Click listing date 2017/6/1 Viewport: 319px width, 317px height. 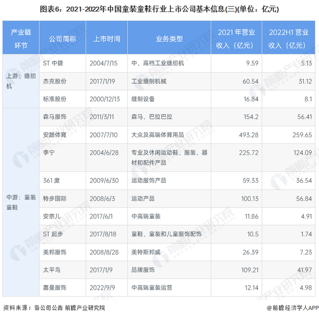tap(101, 216)
